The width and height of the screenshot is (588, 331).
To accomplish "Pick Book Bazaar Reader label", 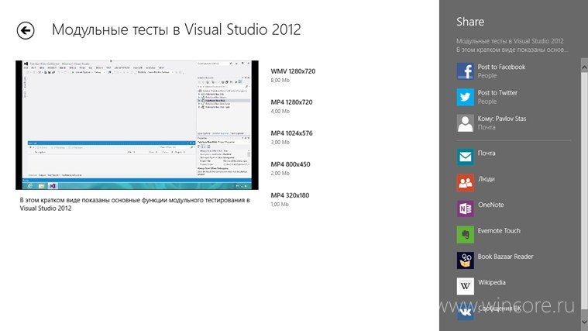I will (x=505, y=257).
